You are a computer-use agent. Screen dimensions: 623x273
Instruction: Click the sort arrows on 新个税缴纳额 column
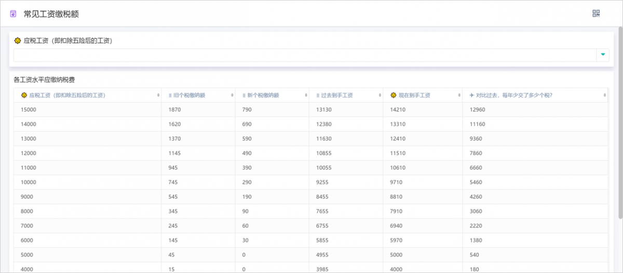(306, 95)
